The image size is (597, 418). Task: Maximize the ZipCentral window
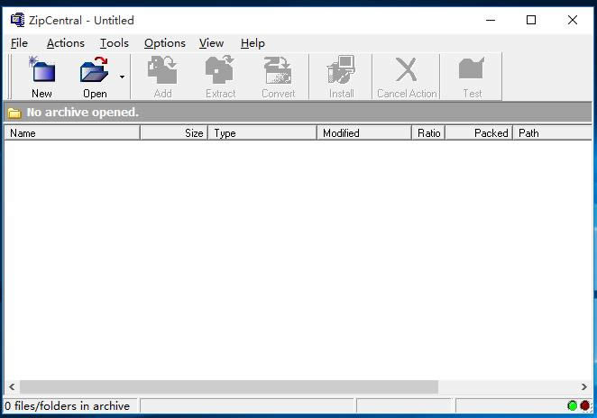click(531, 20)
